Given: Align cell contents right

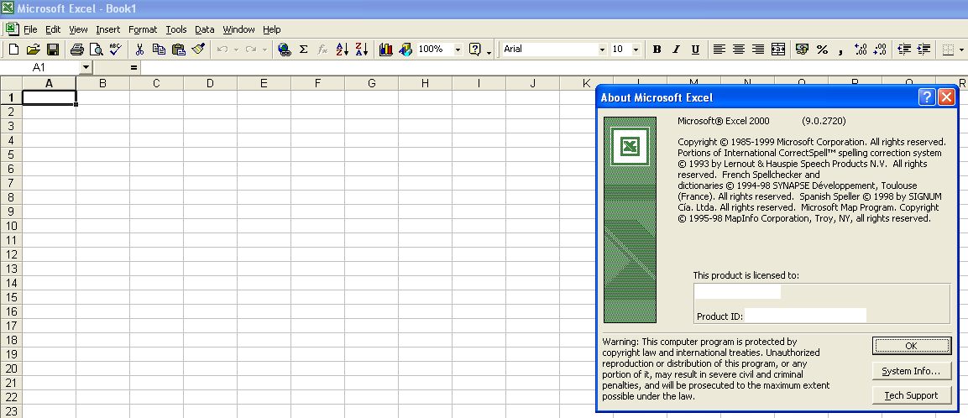Looking at the screenshot, I should (758, 50).
